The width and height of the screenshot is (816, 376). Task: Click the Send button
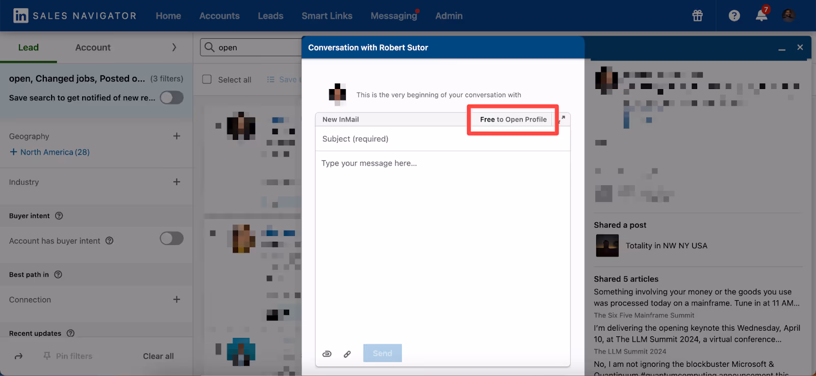pyautogui.click(x=382, y=353)
